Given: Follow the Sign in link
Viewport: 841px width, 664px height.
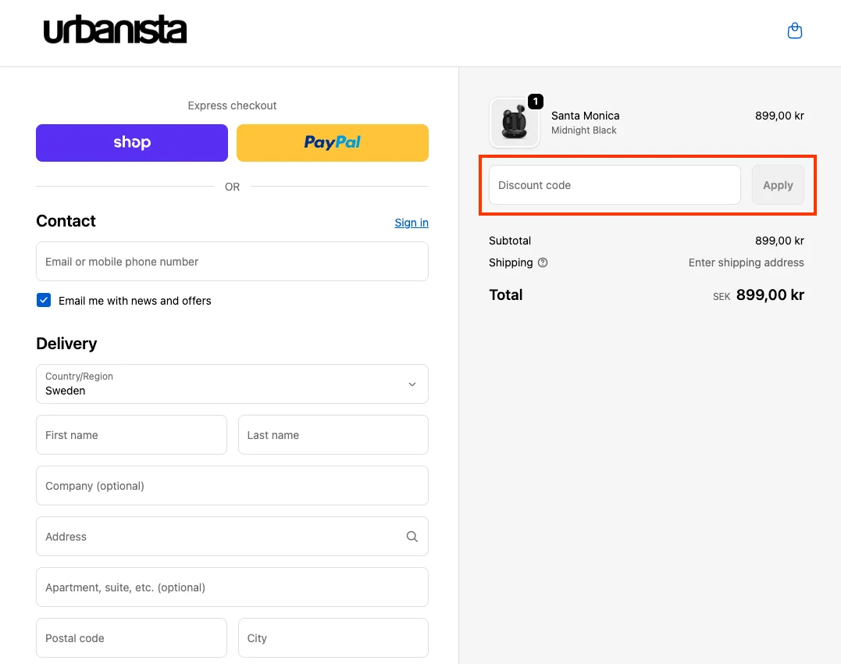Looking at the screenshot, I should coord(412,223).
